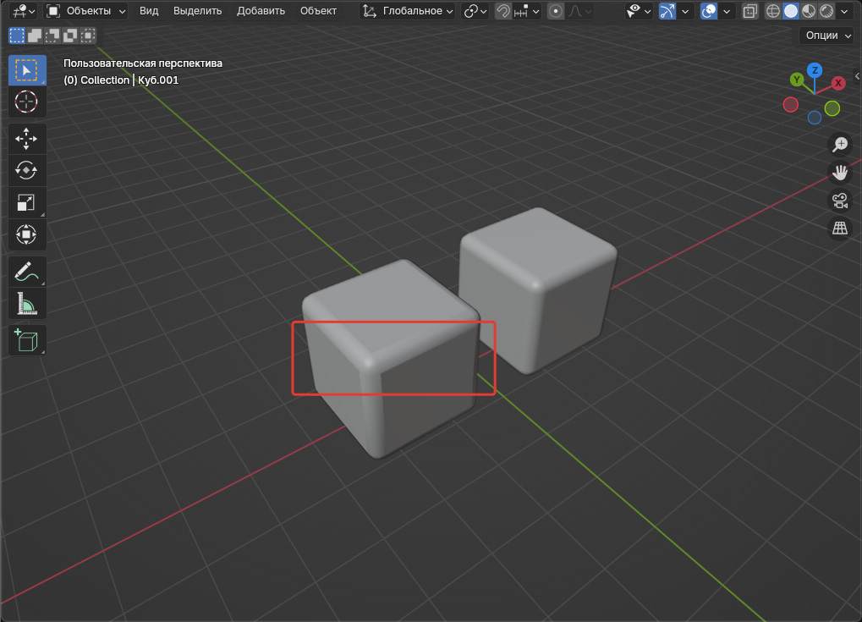Click the zoom view magnifier icon

click(839, 145)
